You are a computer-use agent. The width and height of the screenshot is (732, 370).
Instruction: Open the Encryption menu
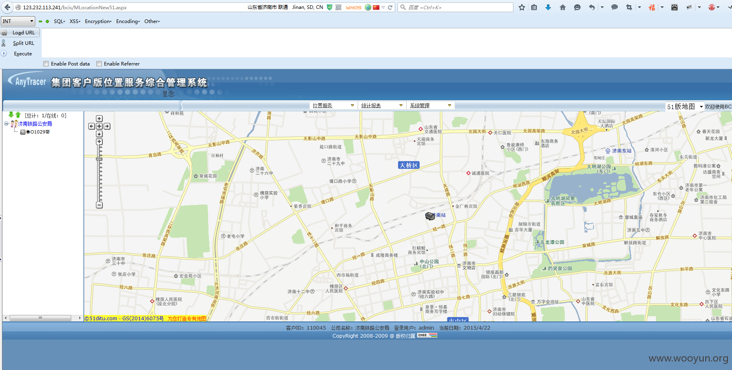(98, 21)
